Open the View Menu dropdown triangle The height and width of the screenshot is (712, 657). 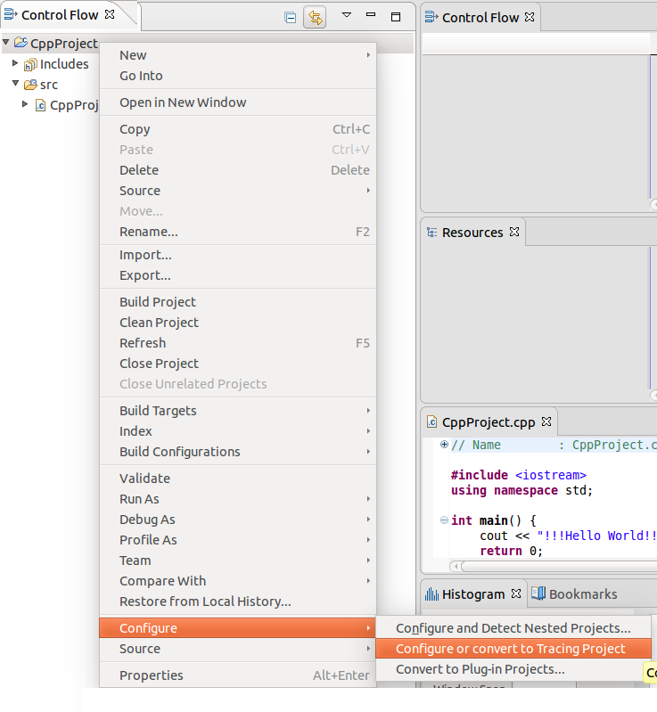tap(347, 16)
